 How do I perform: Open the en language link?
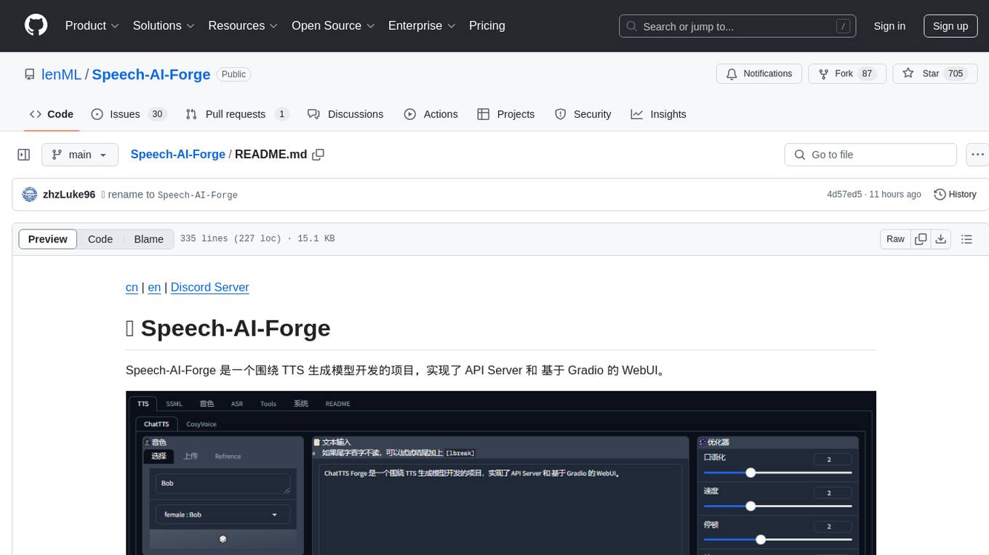pyautogui.click(x=154, y=287)
